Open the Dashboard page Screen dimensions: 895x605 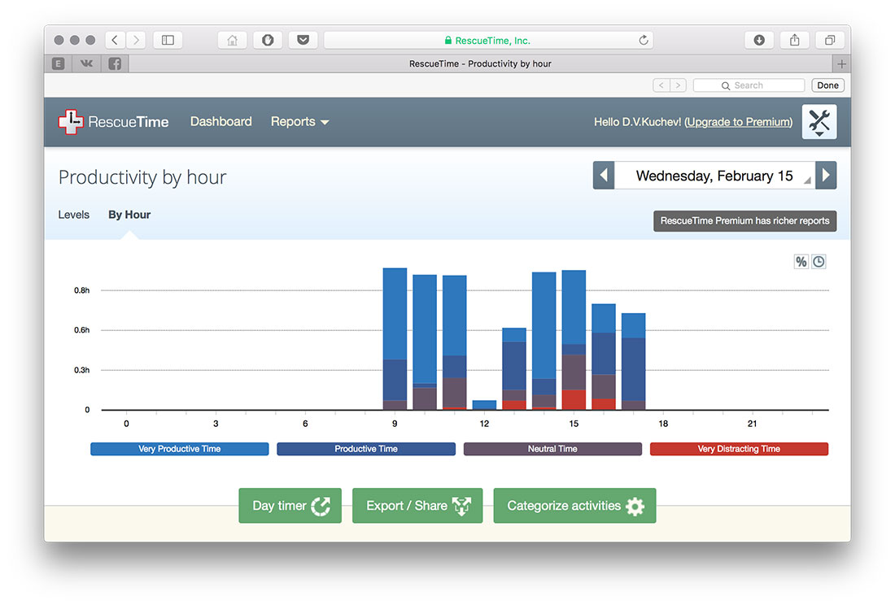coord(220,121)
